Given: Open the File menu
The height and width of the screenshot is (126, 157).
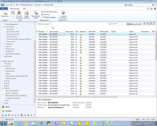Looking at the screenshot, I should coord(4,9).
